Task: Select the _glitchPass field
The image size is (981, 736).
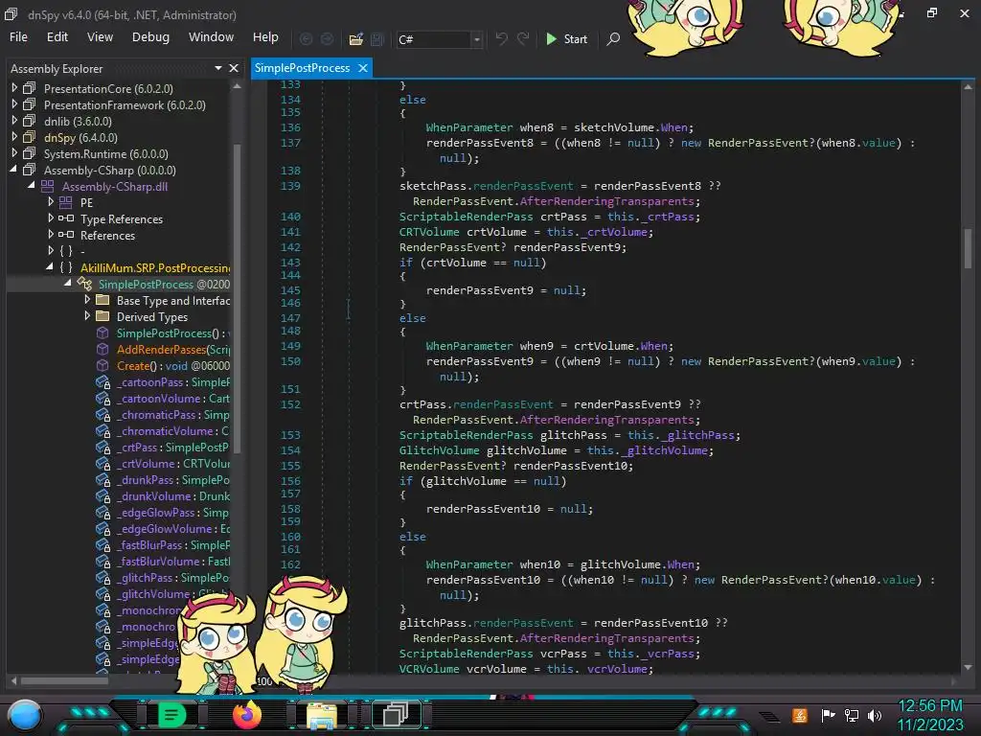Action: [x=172, y=577]
